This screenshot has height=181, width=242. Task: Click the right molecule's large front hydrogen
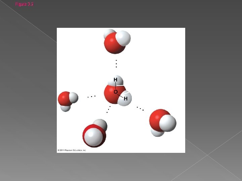pyautogui.click(x=168, y=123)
